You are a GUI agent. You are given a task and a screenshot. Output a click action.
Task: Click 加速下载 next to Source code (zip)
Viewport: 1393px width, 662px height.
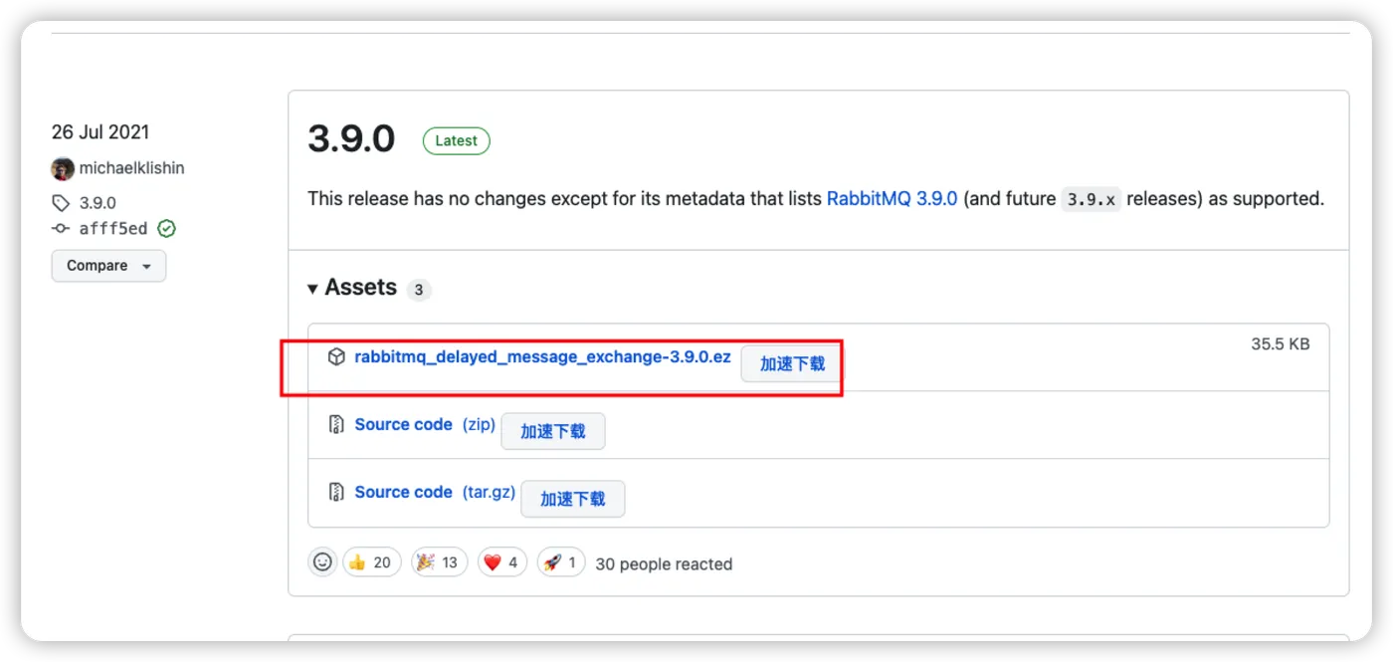[x=552, y=432]
